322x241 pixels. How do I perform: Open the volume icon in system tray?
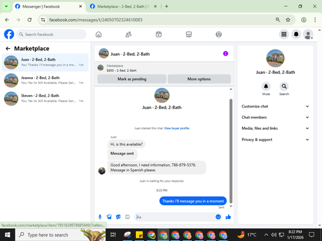tap(274, 235)
